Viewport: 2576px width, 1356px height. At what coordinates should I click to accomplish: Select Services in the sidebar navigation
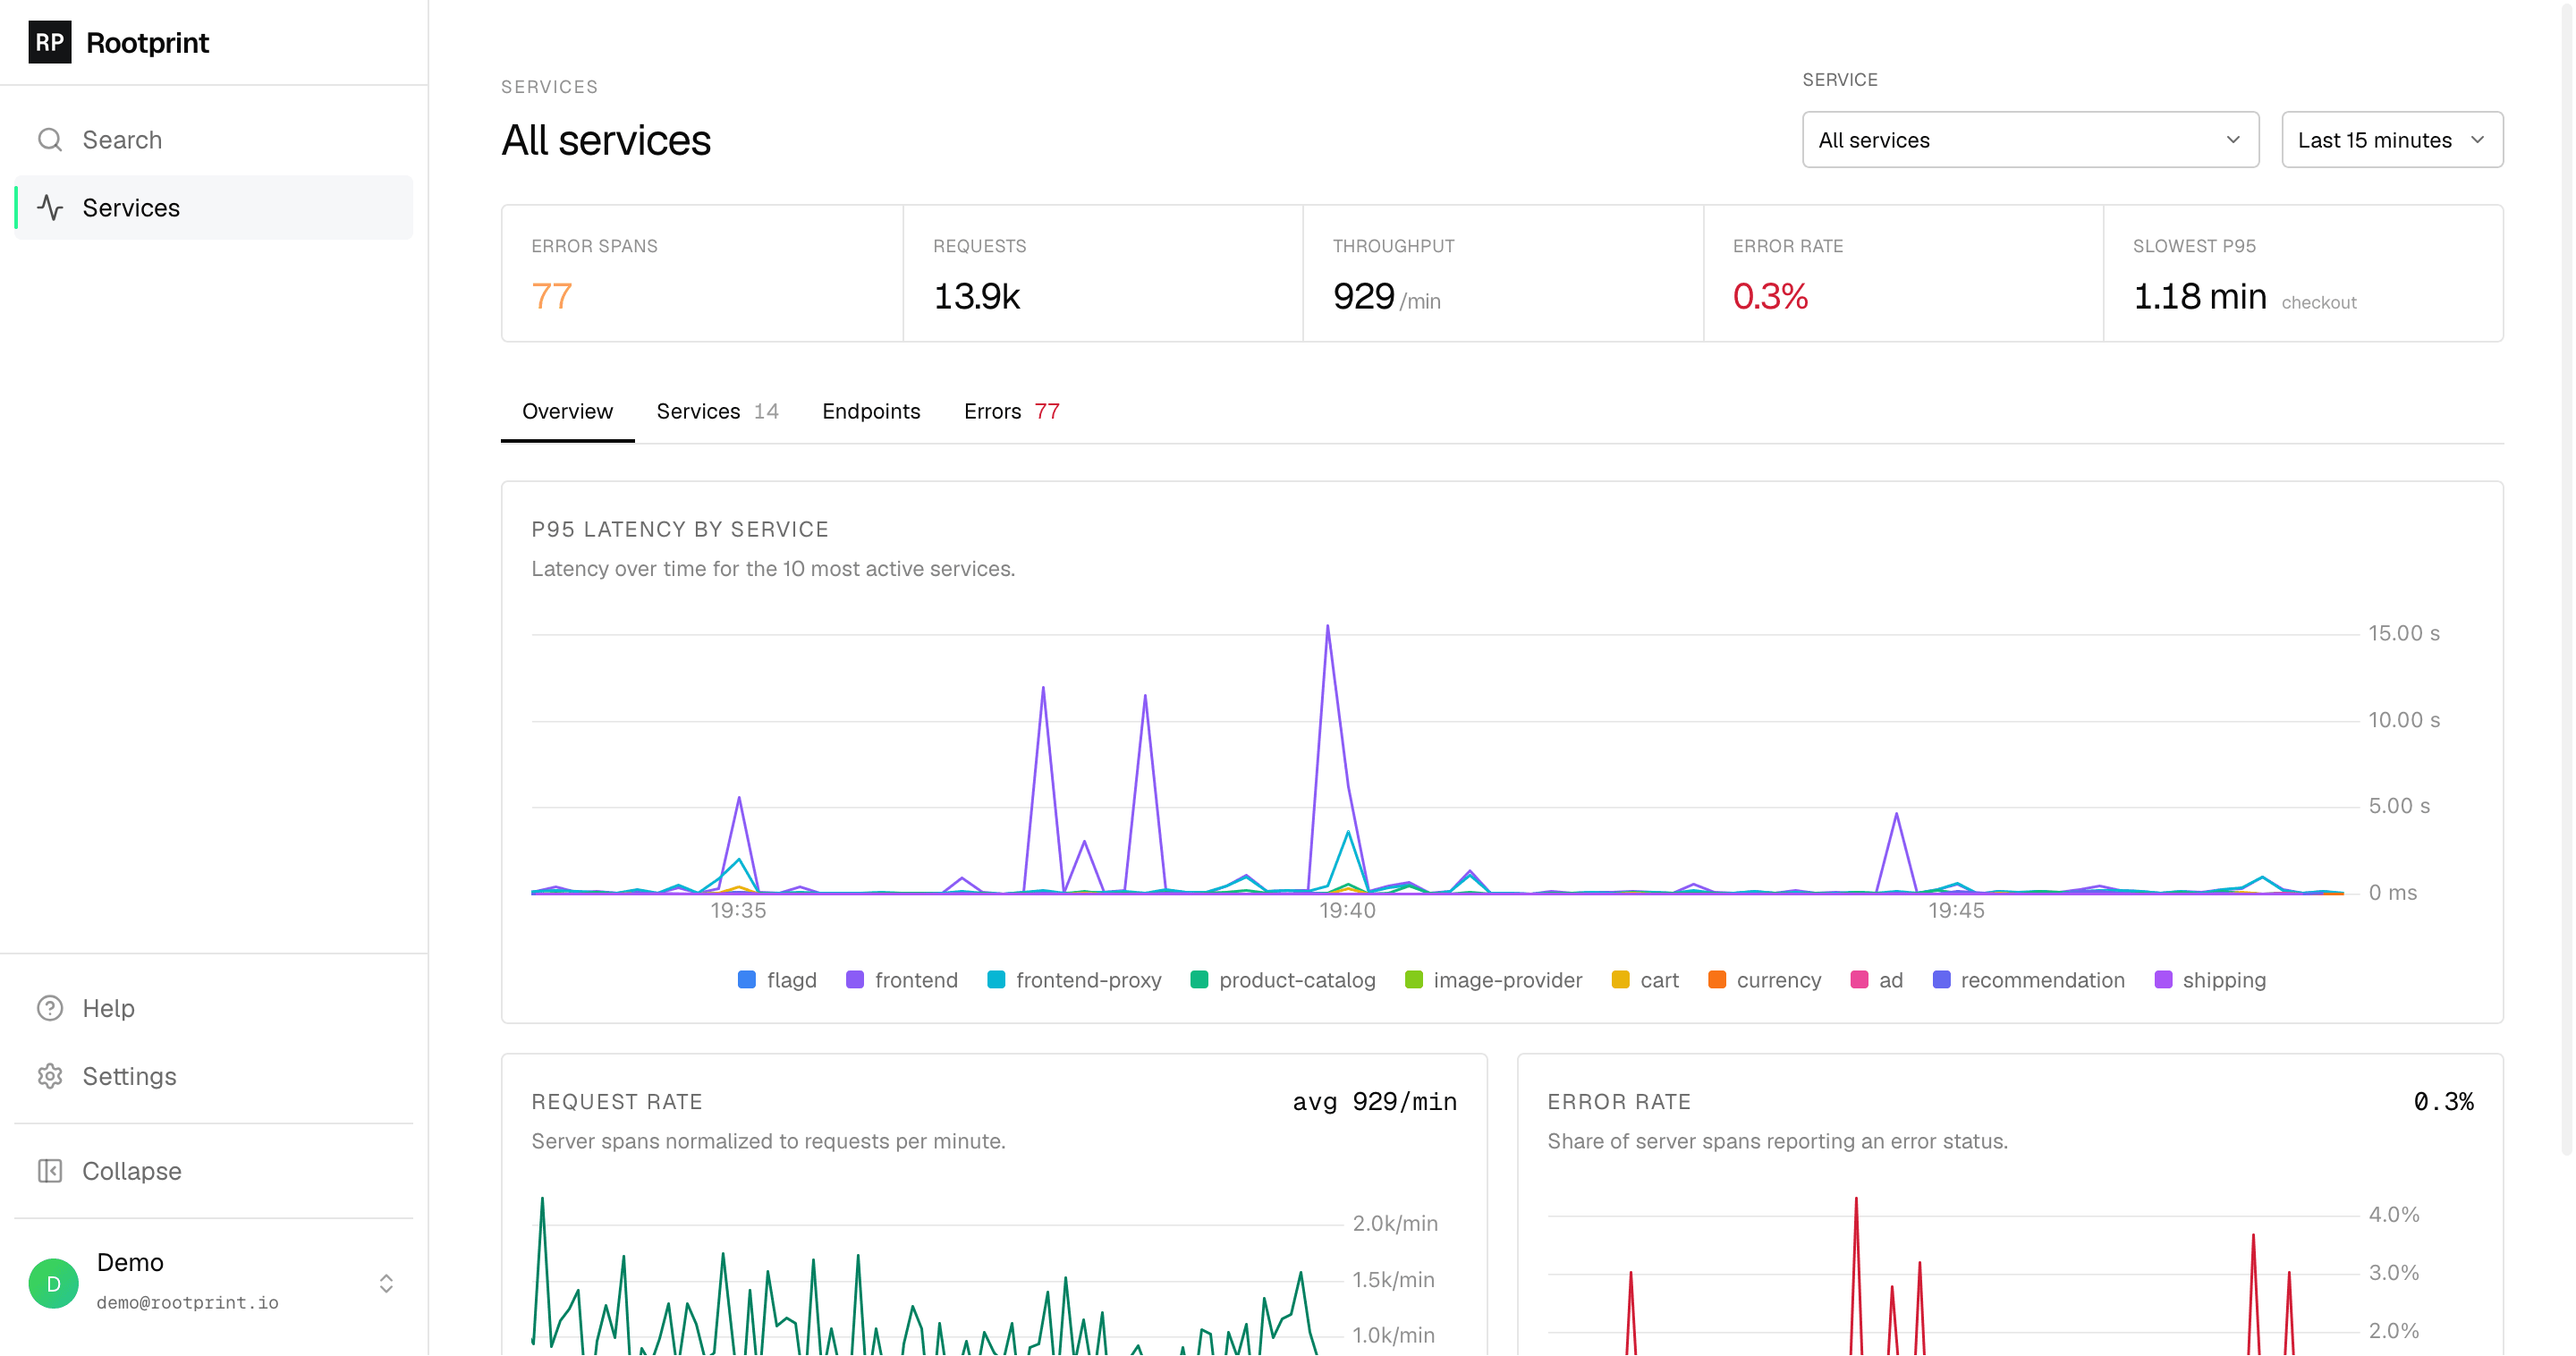click(214, 208)
